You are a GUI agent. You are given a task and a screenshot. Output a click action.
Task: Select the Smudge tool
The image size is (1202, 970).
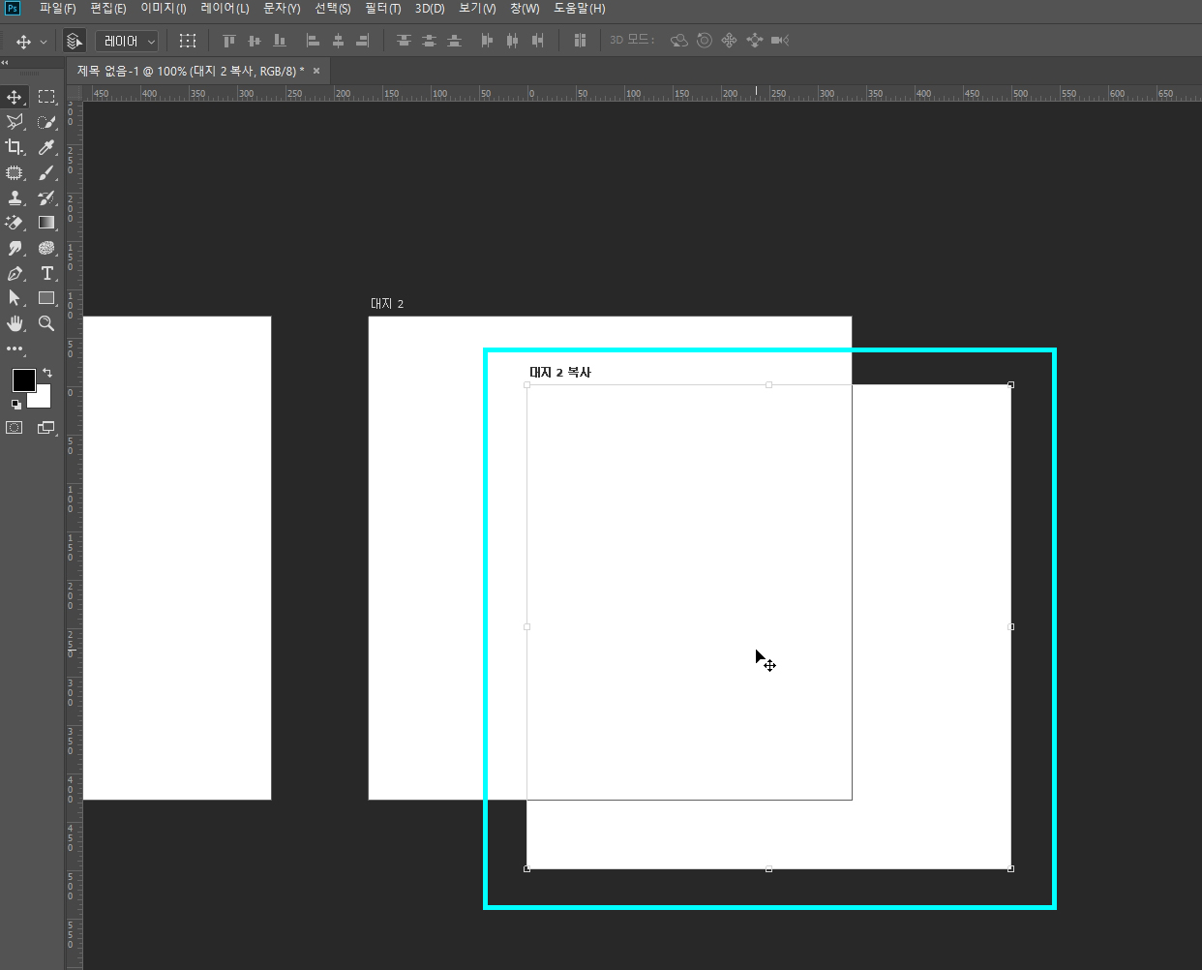15,248
